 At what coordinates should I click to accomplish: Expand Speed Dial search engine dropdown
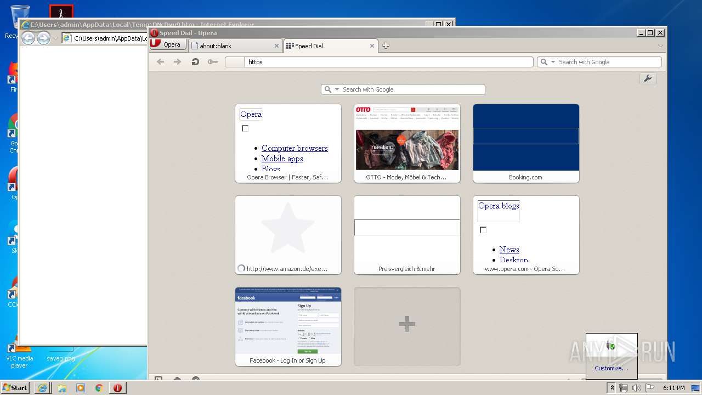337,89
